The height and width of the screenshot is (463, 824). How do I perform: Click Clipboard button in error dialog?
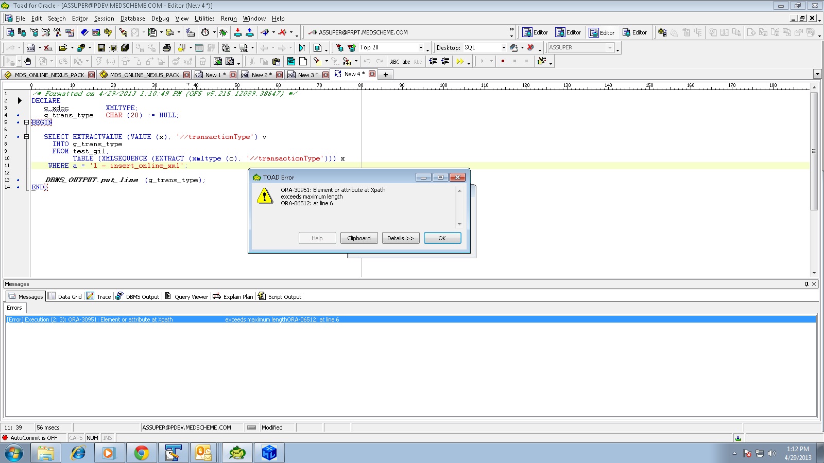click(358, 238)
